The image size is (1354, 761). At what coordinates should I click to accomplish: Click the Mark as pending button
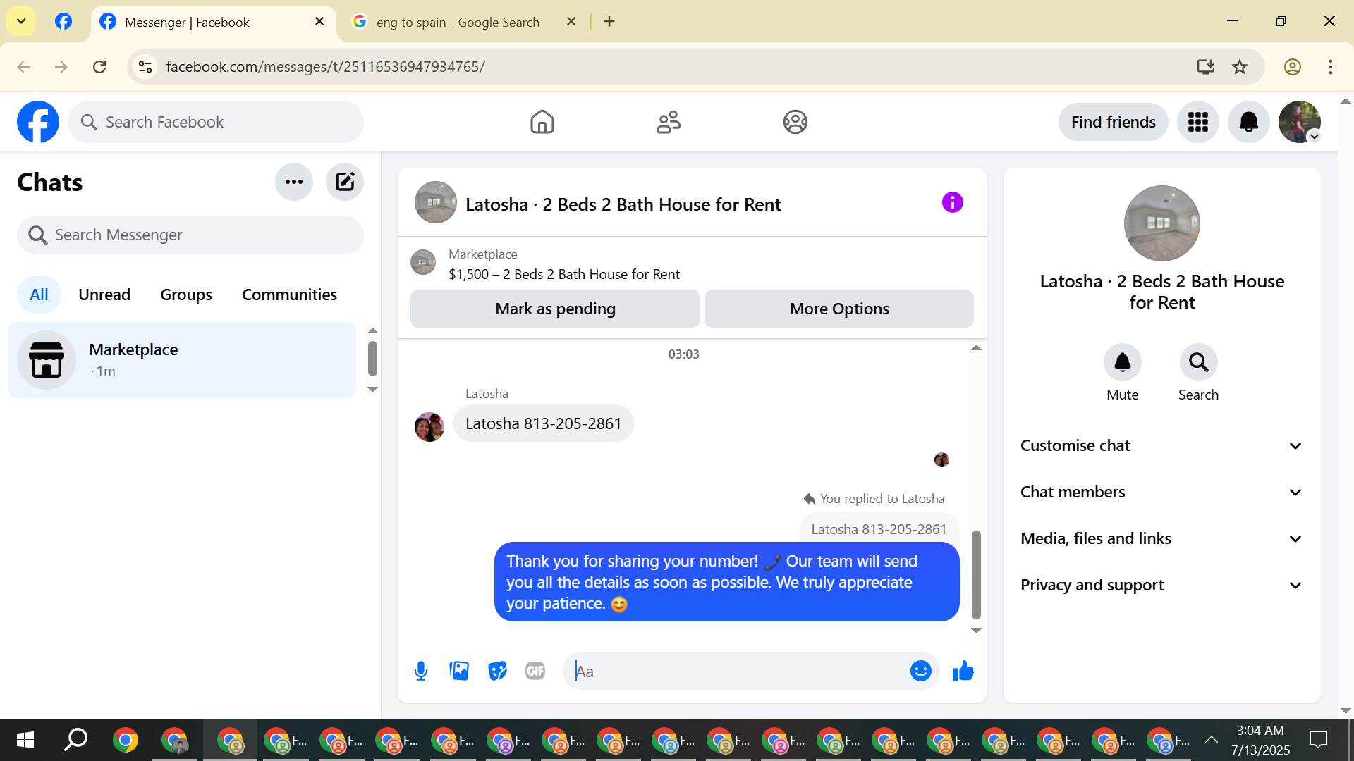point(555,309)
